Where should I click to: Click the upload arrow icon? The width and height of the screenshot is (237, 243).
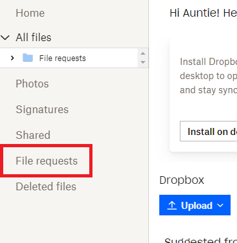click(171, 205)
